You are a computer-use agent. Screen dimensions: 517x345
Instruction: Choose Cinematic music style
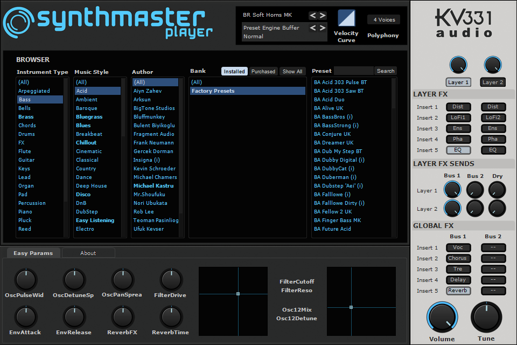point(97,151)
